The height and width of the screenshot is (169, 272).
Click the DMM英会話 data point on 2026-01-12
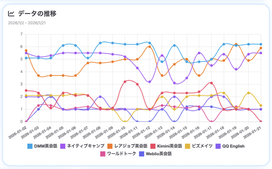[x=150, y=43]
